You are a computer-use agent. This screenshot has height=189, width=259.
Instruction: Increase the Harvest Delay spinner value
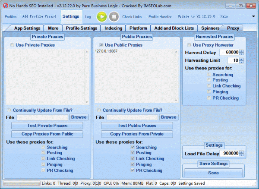pyautogui.click(x=241, y=51)
